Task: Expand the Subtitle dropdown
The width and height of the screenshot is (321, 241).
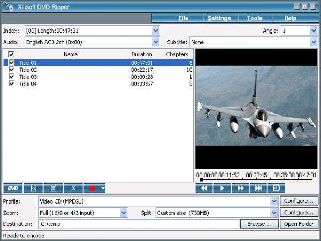Action: (314, 42)
